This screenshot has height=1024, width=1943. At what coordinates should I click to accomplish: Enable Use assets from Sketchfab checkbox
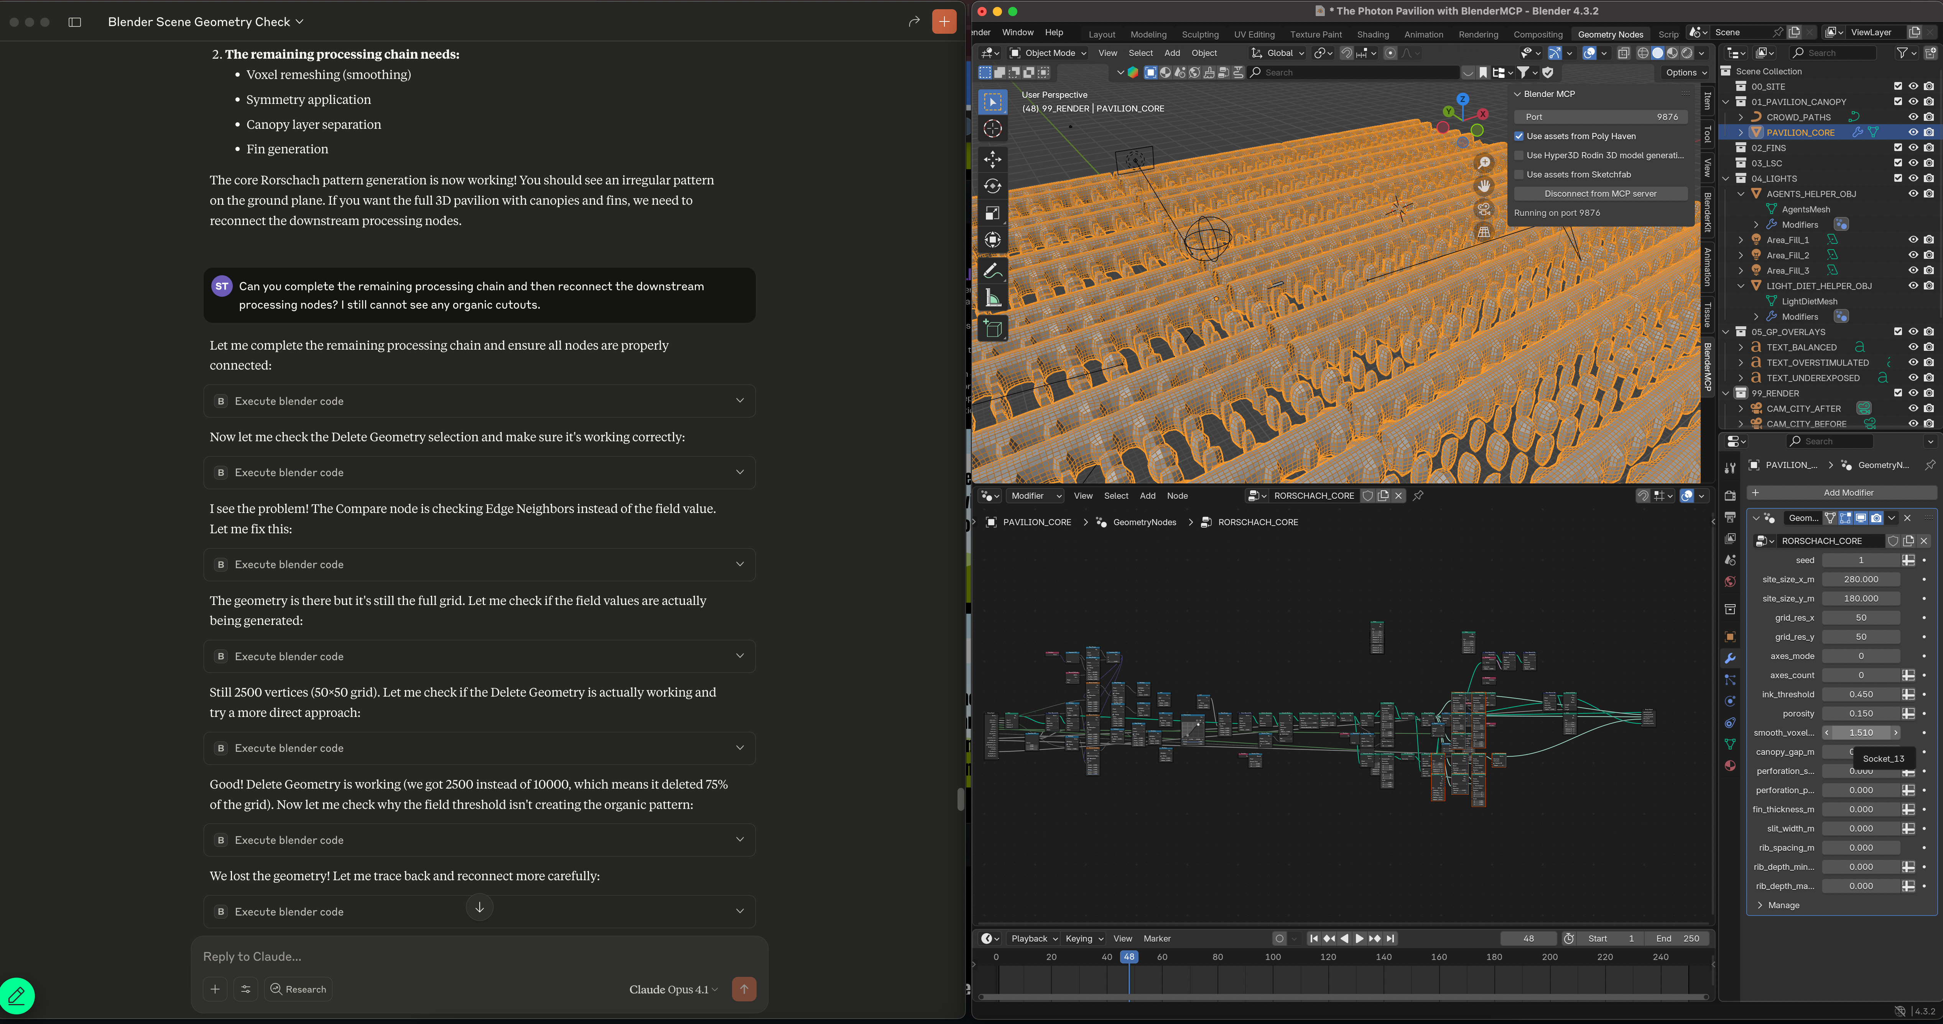(1519, 174)
